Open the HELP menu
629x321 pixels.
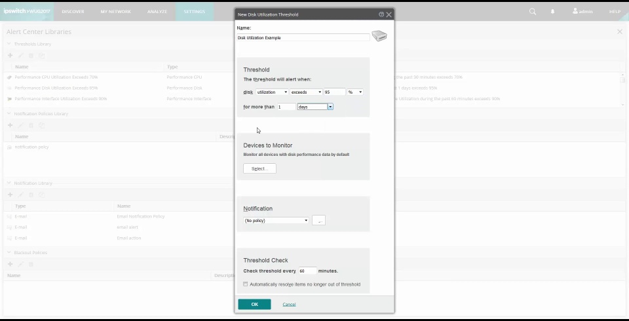pyautogui.click(x=615, y=12)
